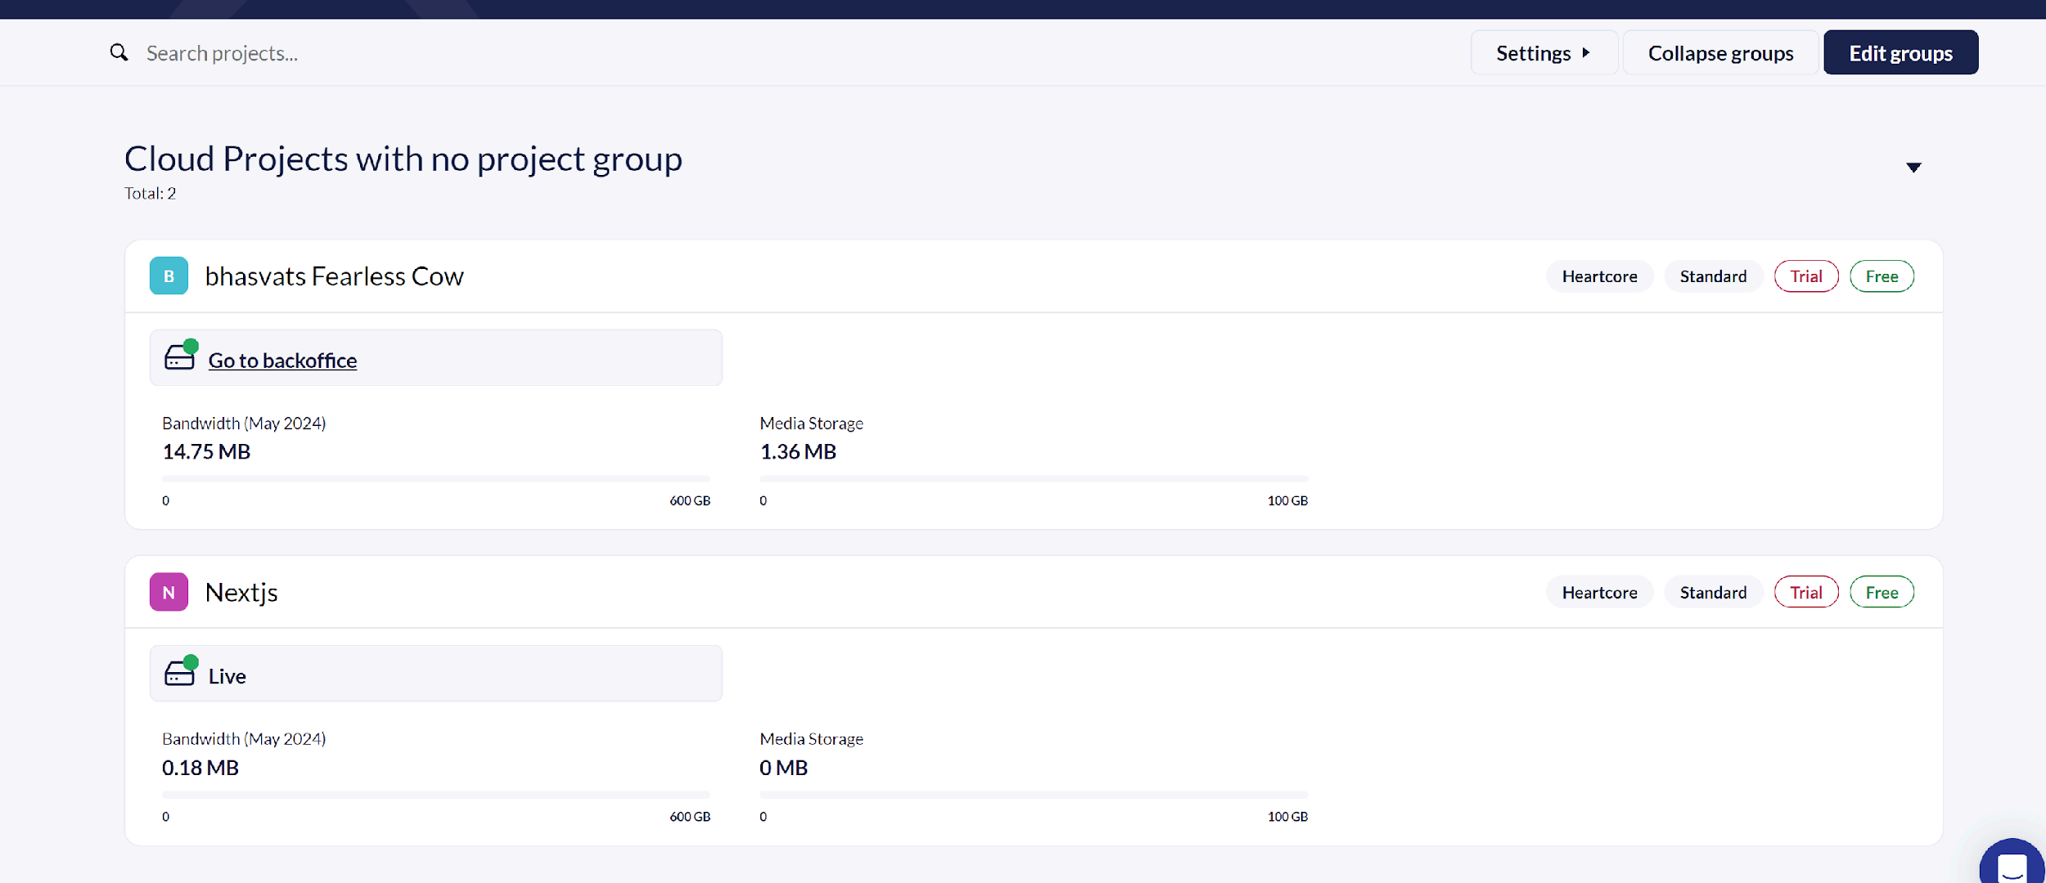
Task: Click the teal B project avatar
Action: 169,276
